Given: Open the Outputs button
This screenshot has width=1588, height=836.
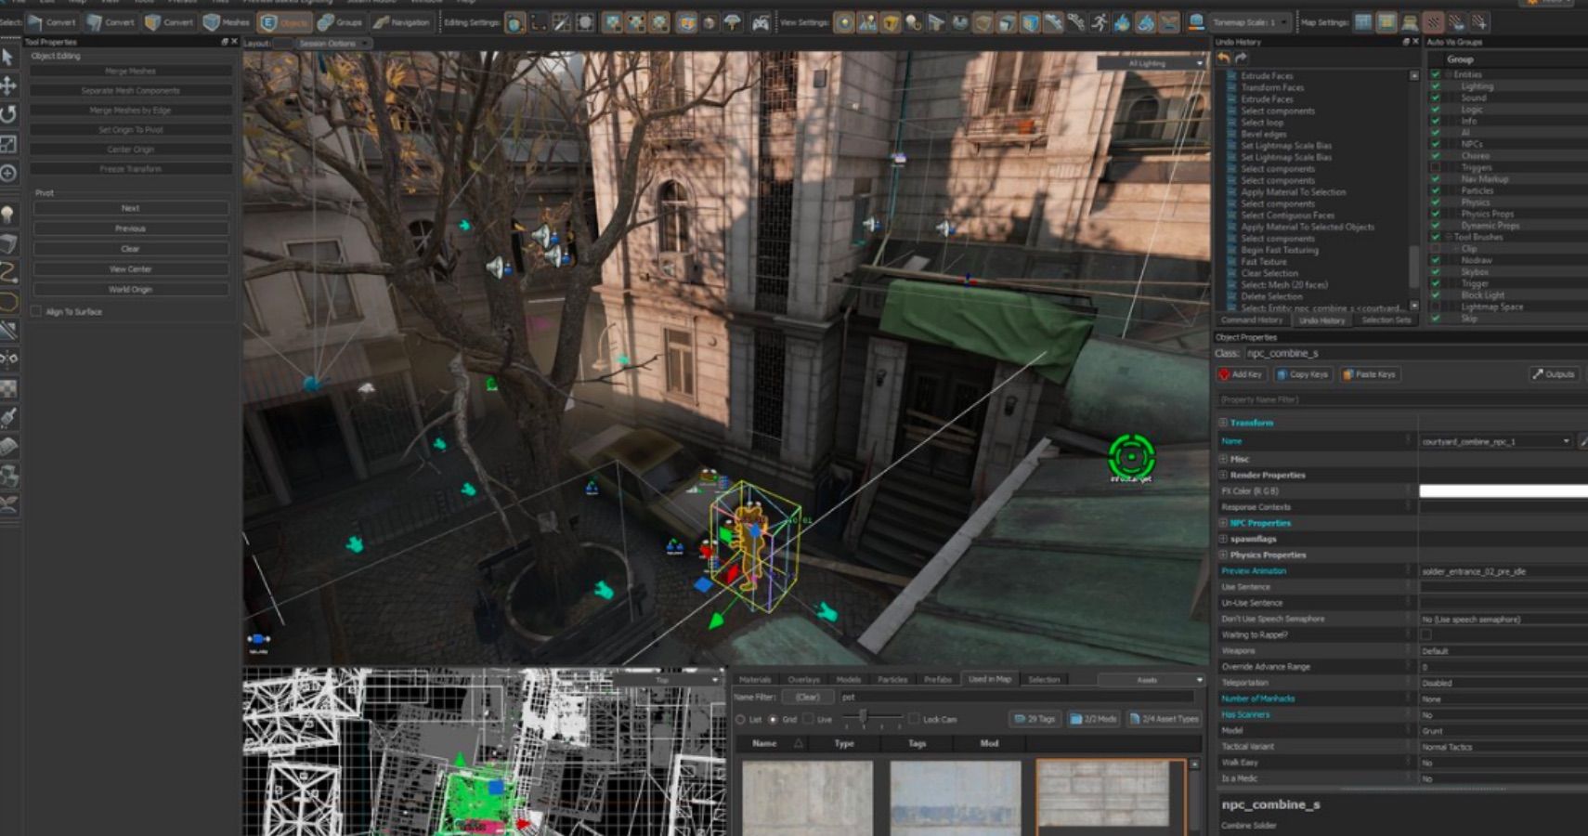Looking at the screenshot, I should click(x=1554, y=374).
